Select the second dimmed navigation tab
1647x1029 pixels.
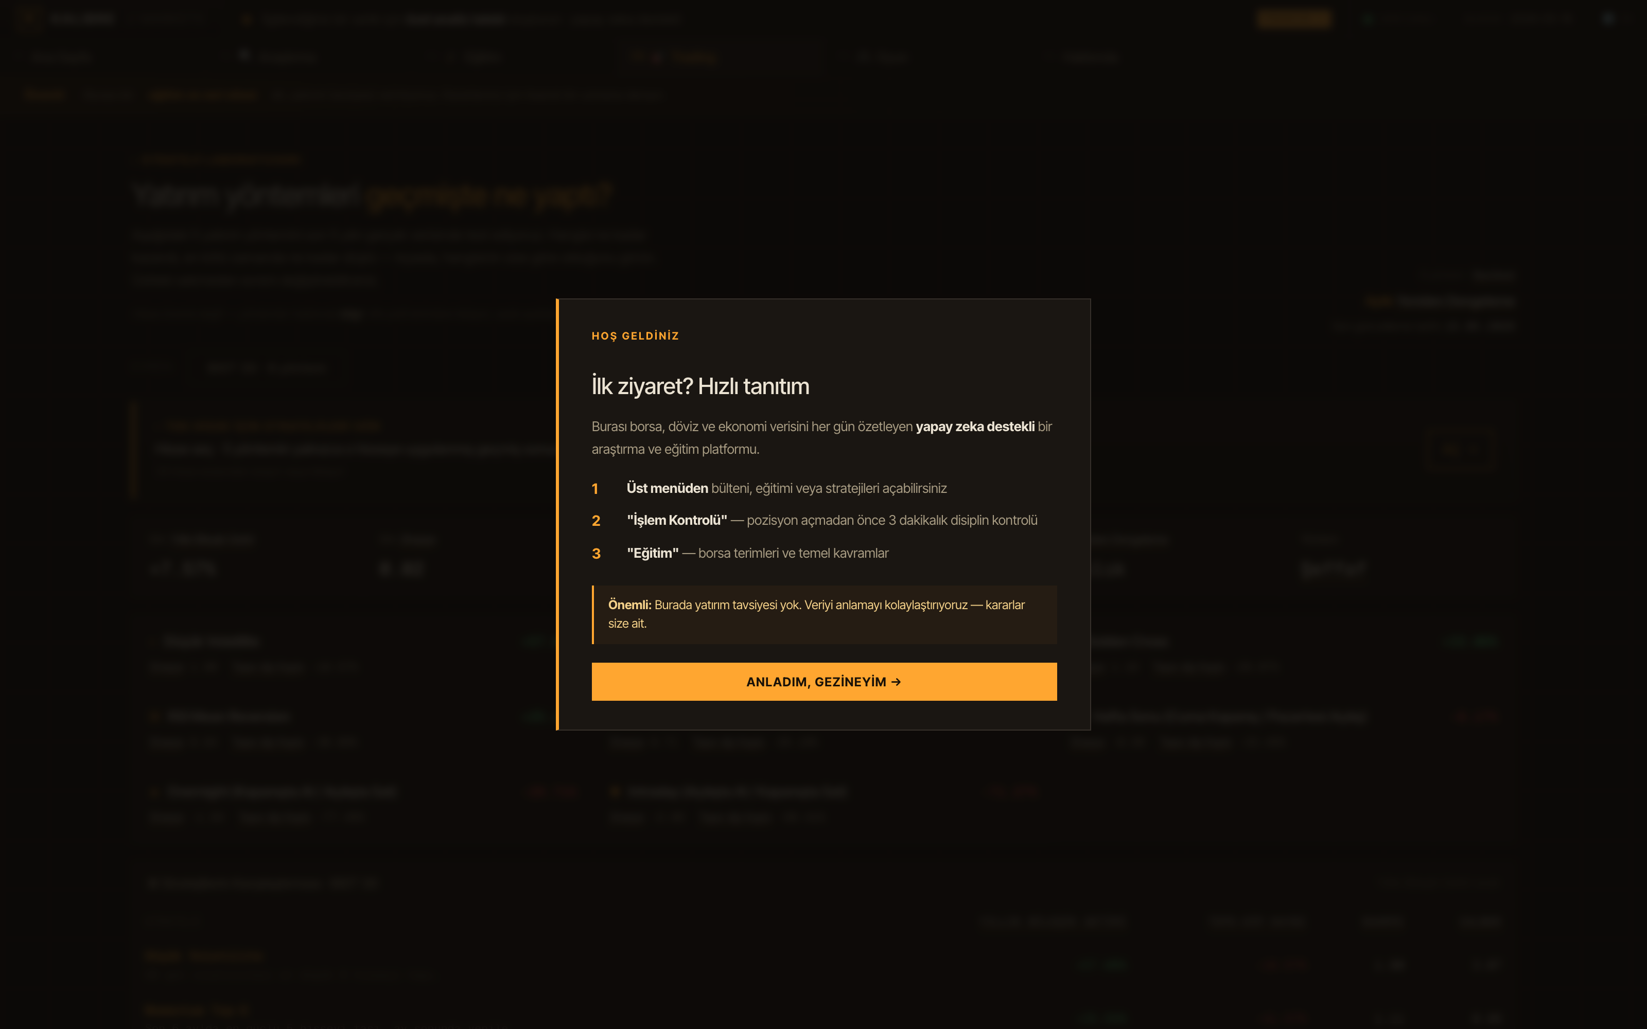(x=279, y=57)
